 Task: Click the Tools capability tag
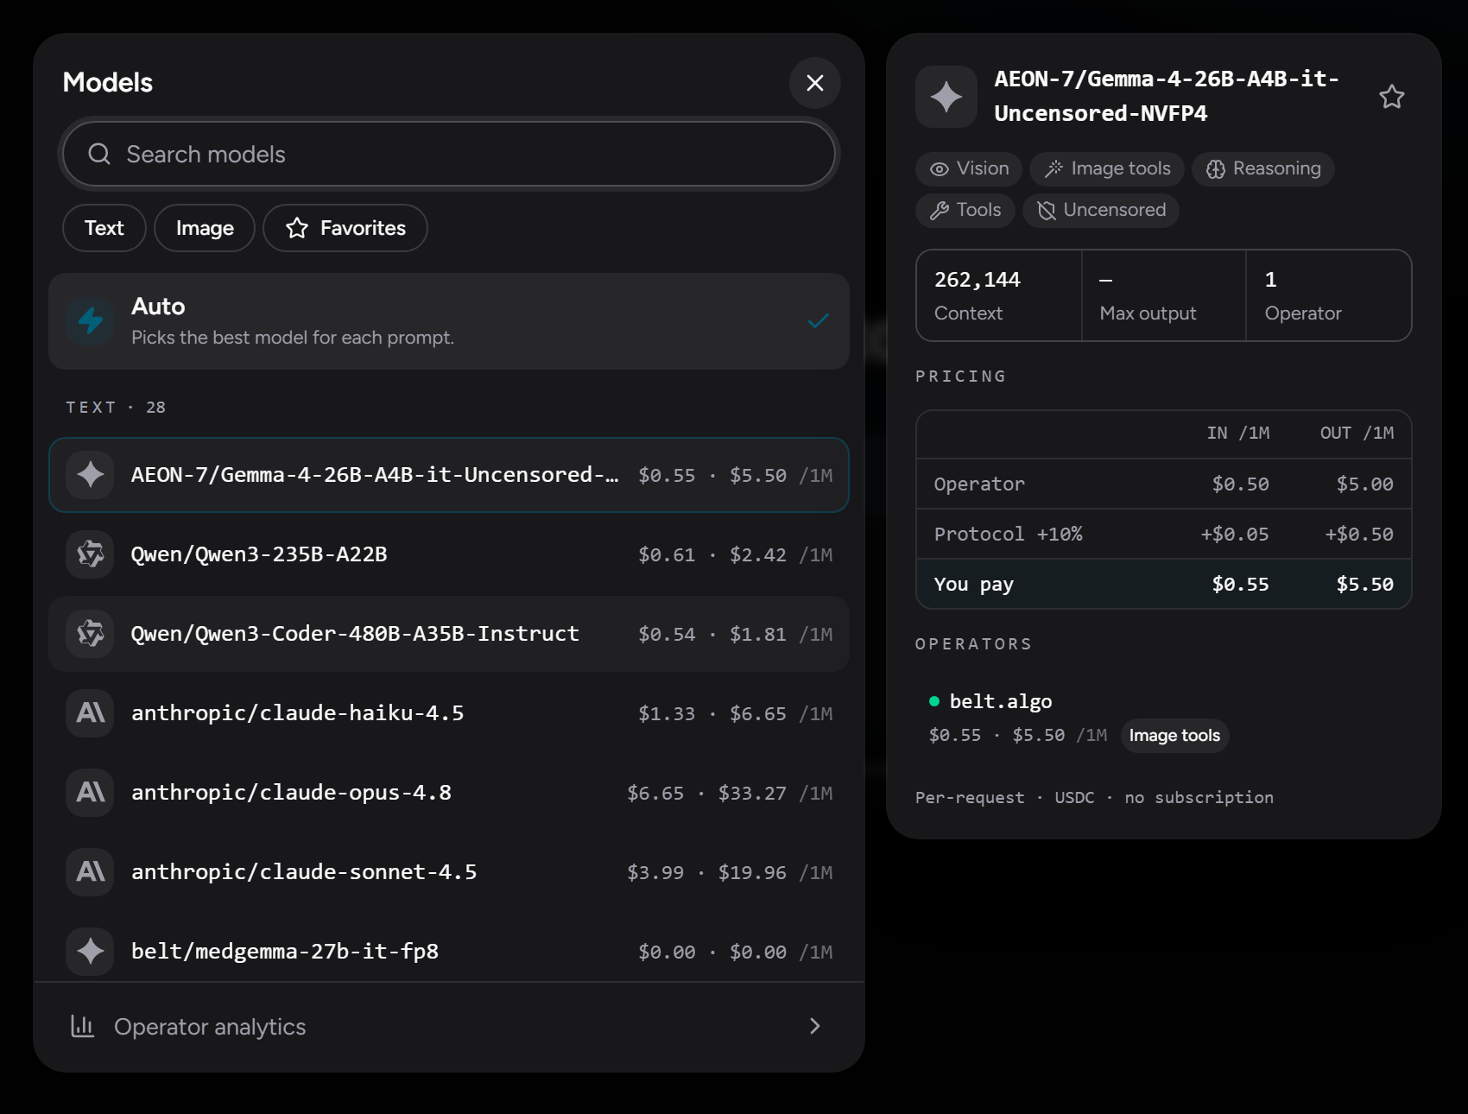click(965, 210)
